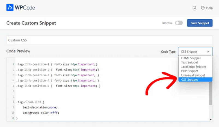Click the Help question mark icon
The width and height of the screenshot is (219, 127).
click(203, 8)
